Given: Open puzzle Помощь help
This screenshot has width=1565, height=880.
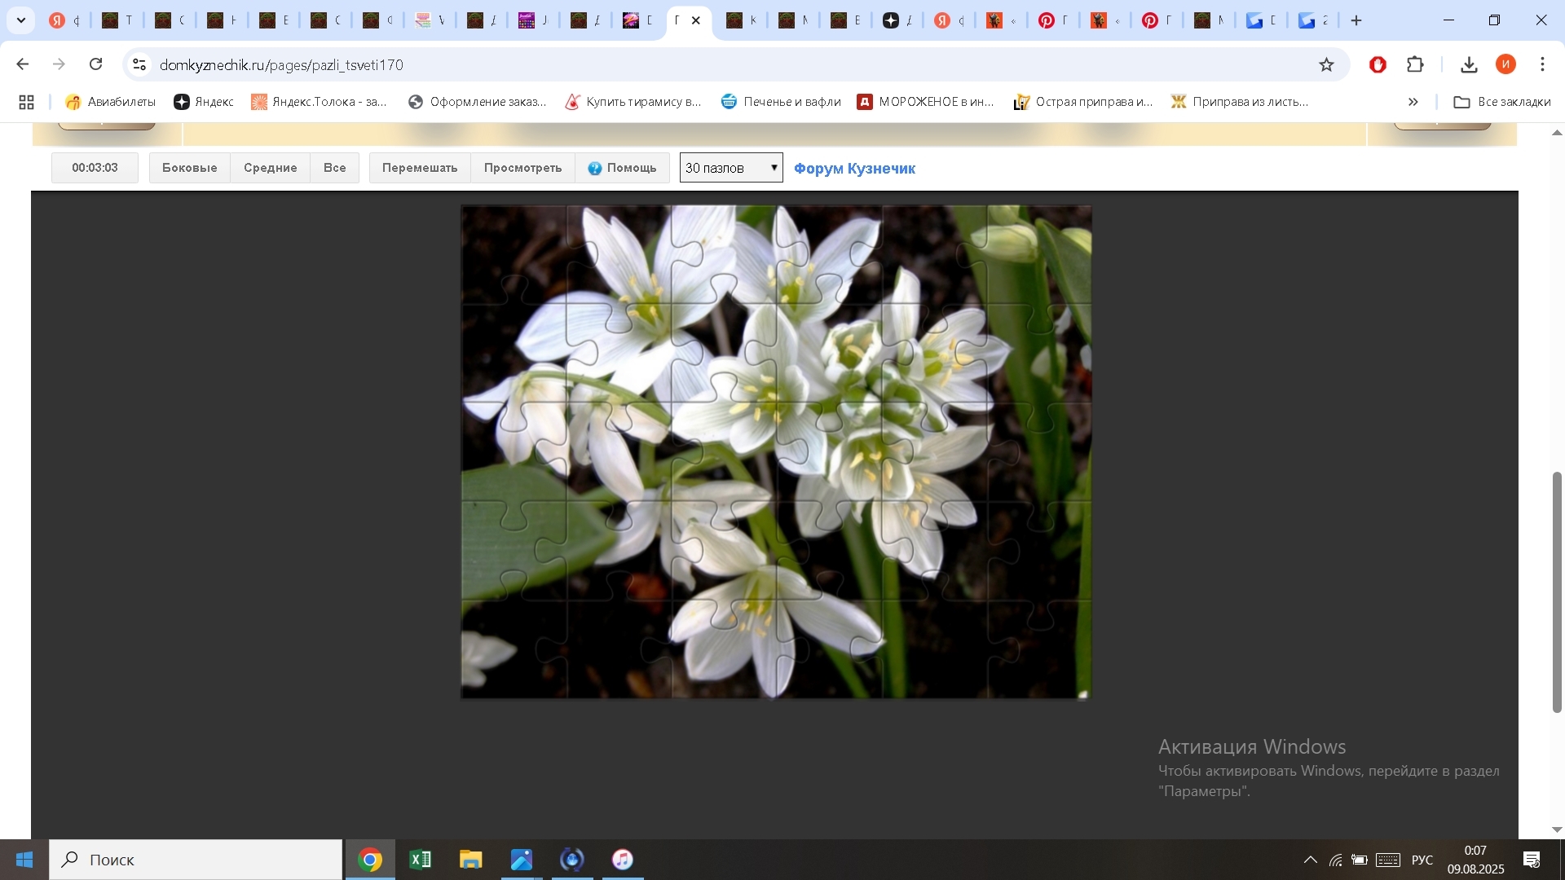Looking at the screenshot, I should pos(622,168).
